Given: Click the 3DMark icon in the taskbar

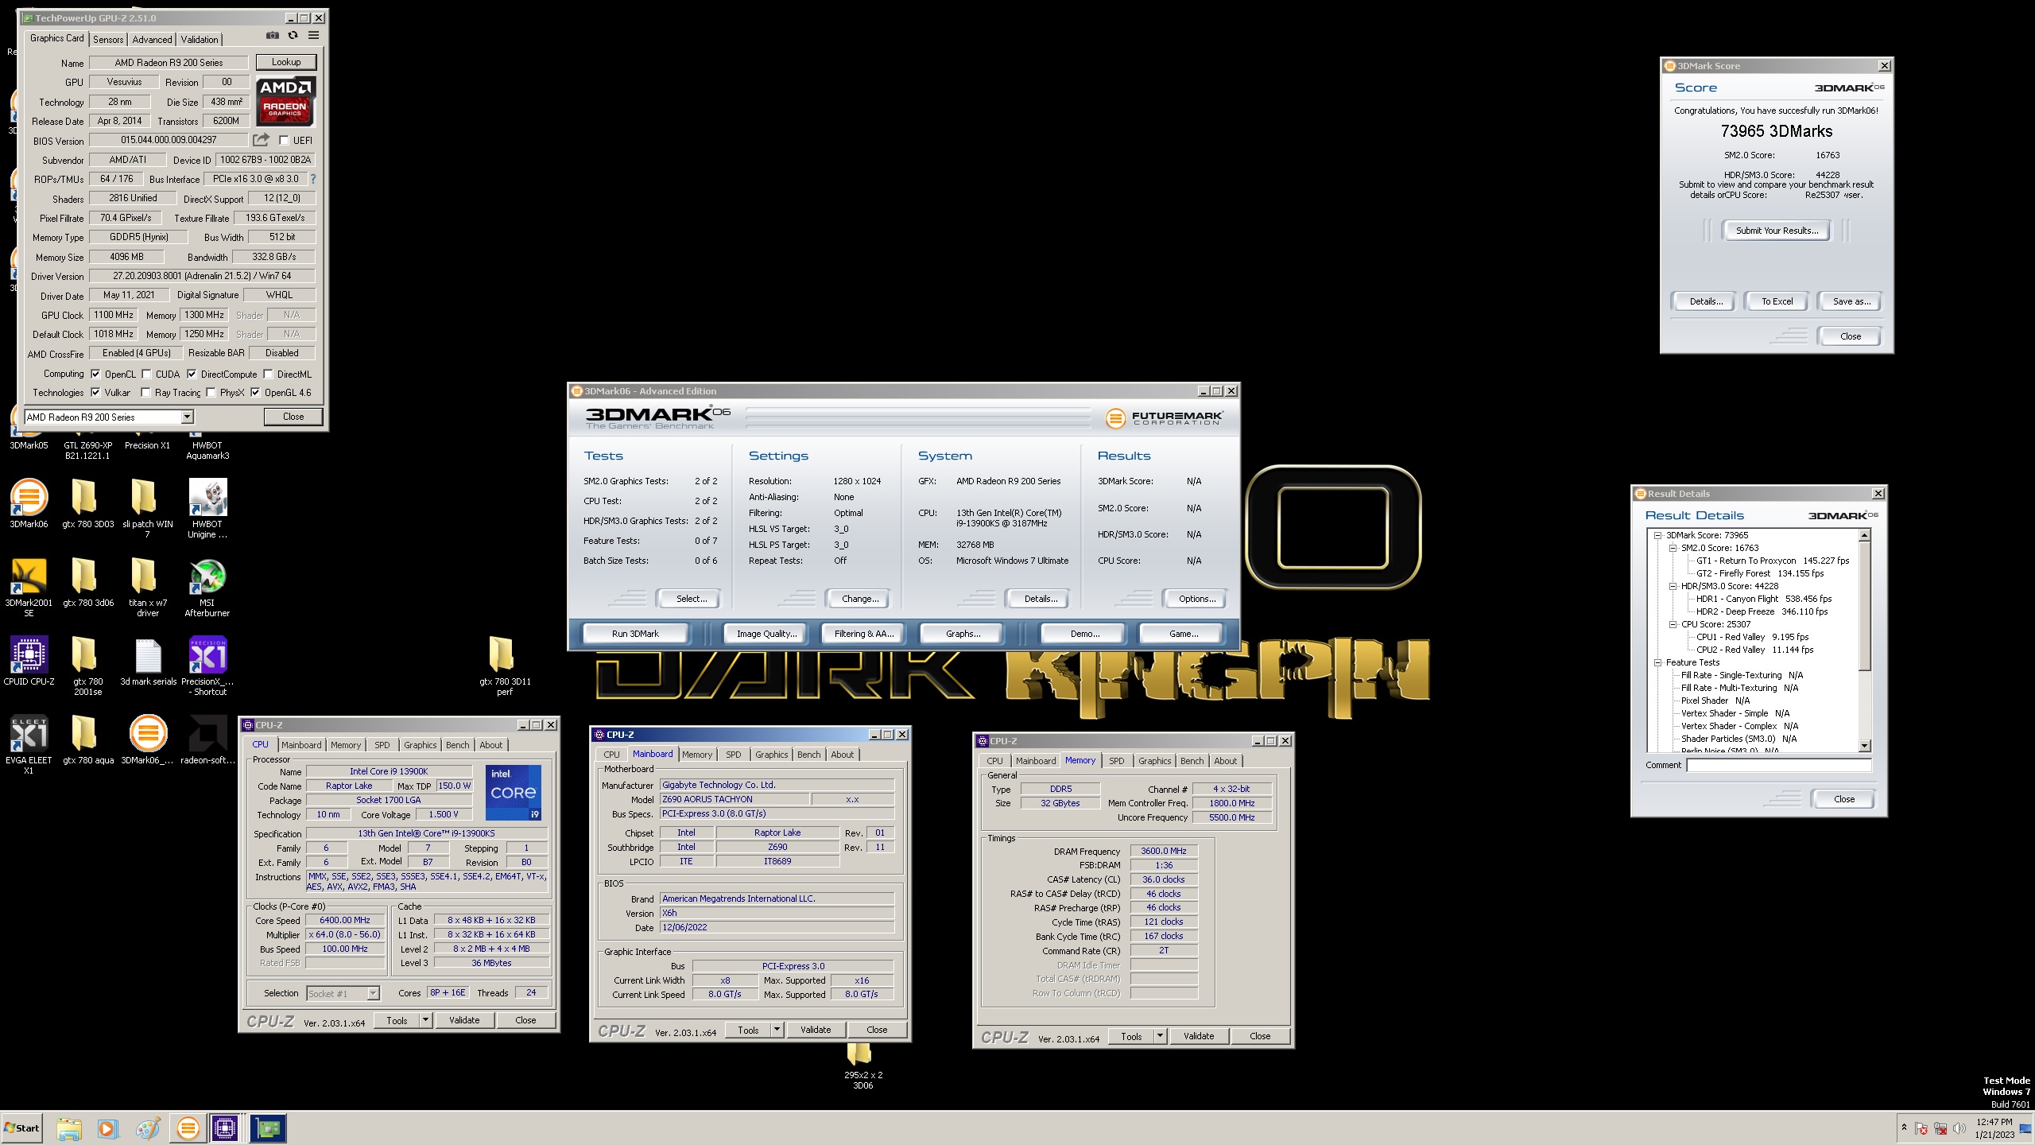Looking at the screenshot, I should [188, 1128].
